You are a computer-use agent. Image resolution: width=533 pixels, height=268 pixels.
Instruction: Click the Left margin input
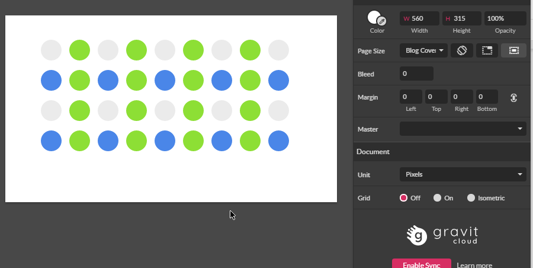(x=411, y=97)
